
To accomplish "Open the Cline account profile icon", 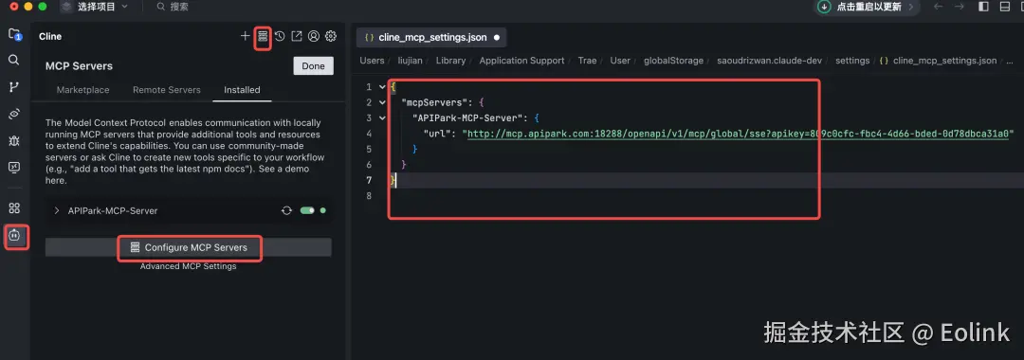I will click(314, 36).
